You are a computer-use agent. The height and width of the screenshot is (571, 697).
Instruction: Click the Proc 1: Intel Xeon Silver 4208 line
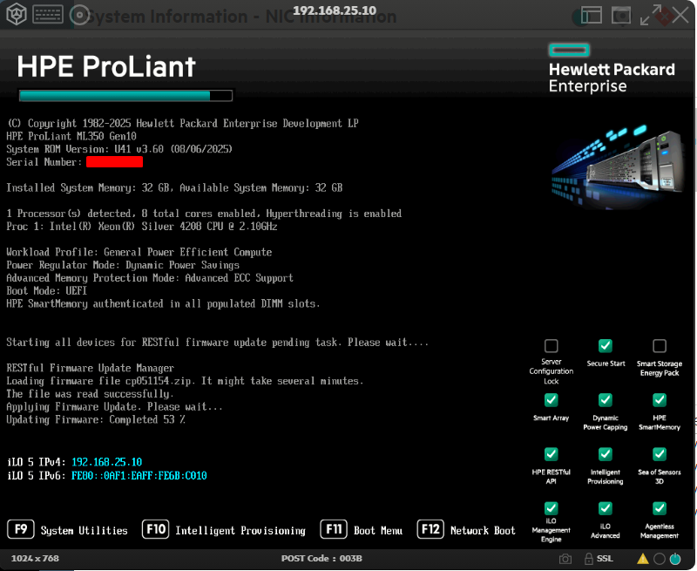click(x=142, y=227)
